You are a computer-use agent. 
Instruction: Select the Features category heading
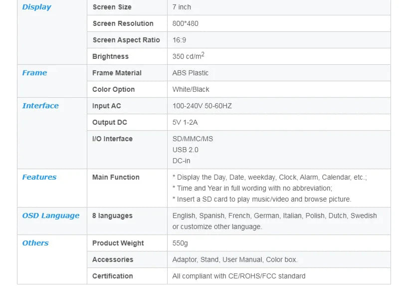(x=39, y=177)
